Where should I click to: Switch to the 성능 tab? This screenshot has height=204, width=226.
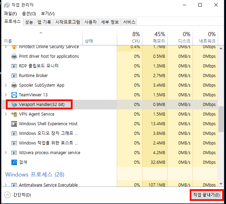pyautogui.click(x=29, y=22)
